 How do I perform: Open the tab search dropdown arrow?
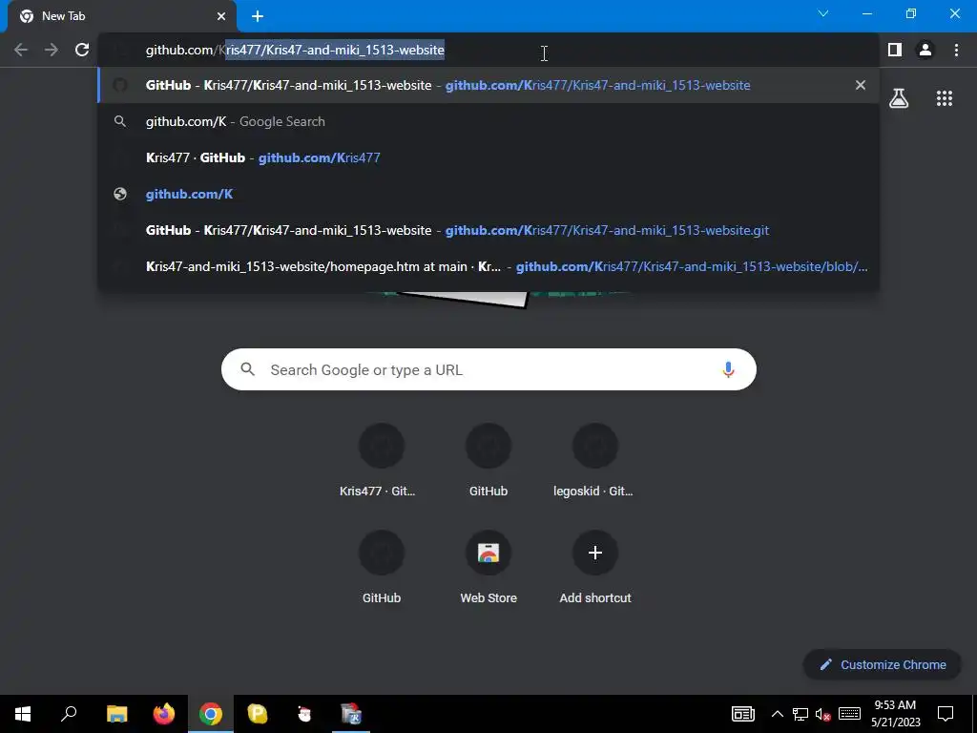coord(823,13)
